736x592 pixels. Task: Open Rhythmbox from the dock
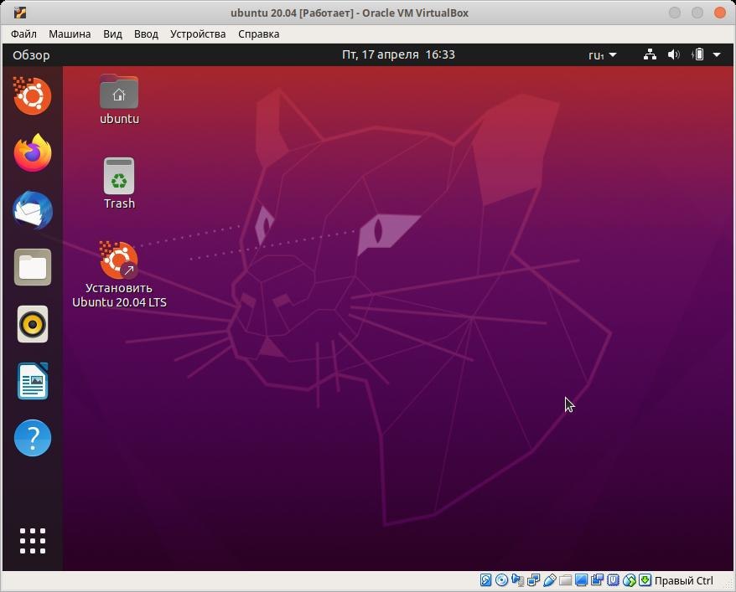coord(33,324)
